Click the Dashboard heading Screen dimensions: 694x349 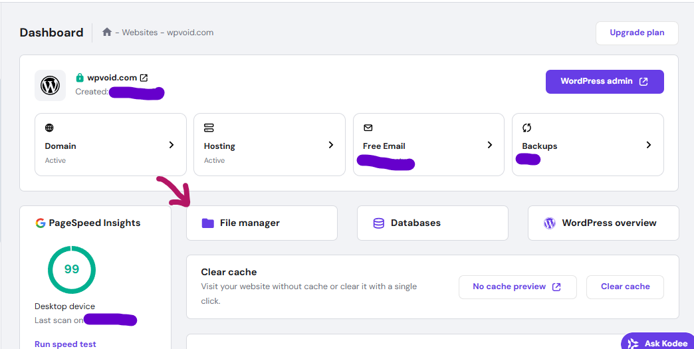[x=51, y=33]
